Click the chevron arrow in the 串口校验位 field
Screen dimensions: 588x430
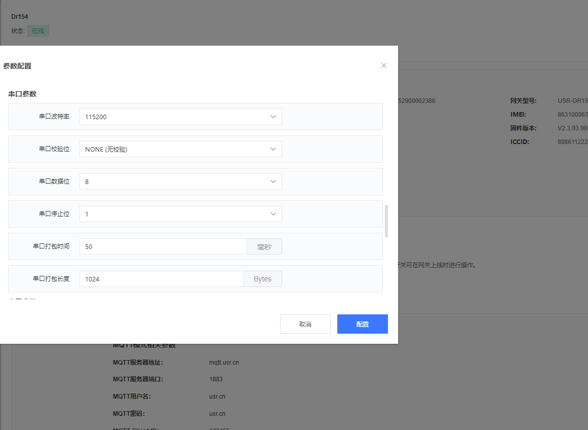coord(273,149)
